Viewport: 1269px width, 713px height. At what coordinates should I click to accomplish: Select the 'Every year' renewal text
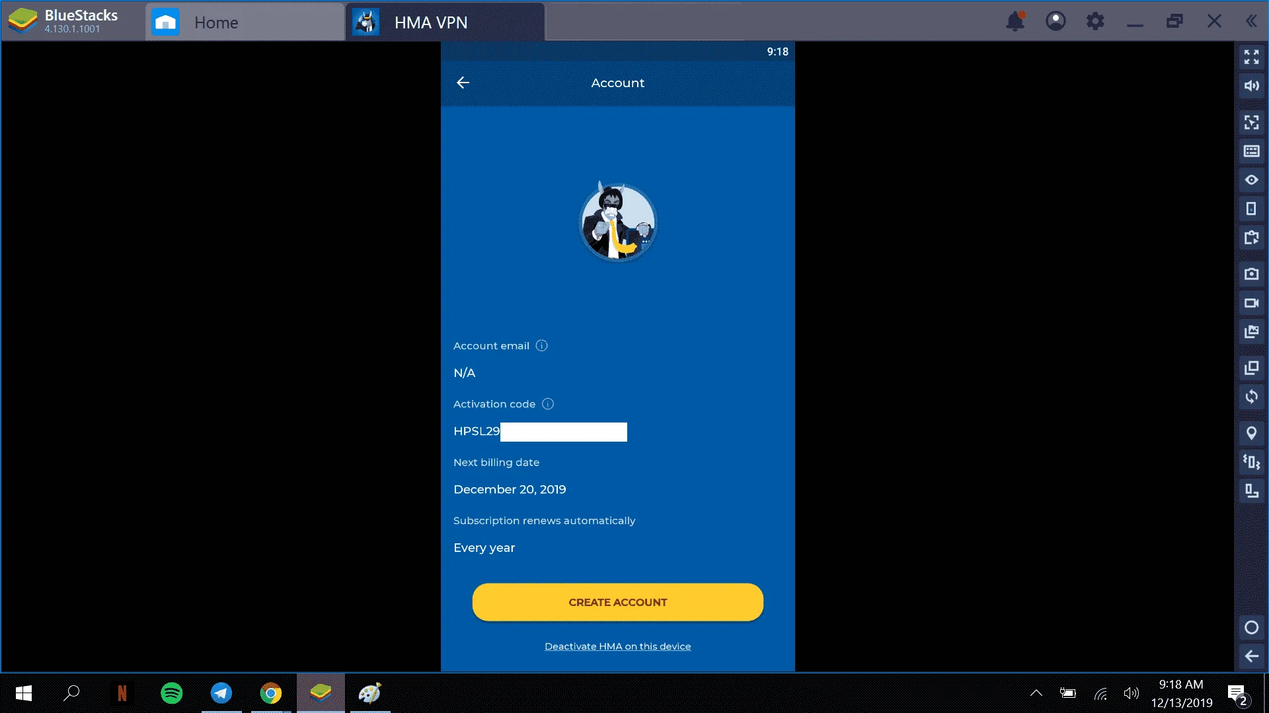(x=484, y=548)
